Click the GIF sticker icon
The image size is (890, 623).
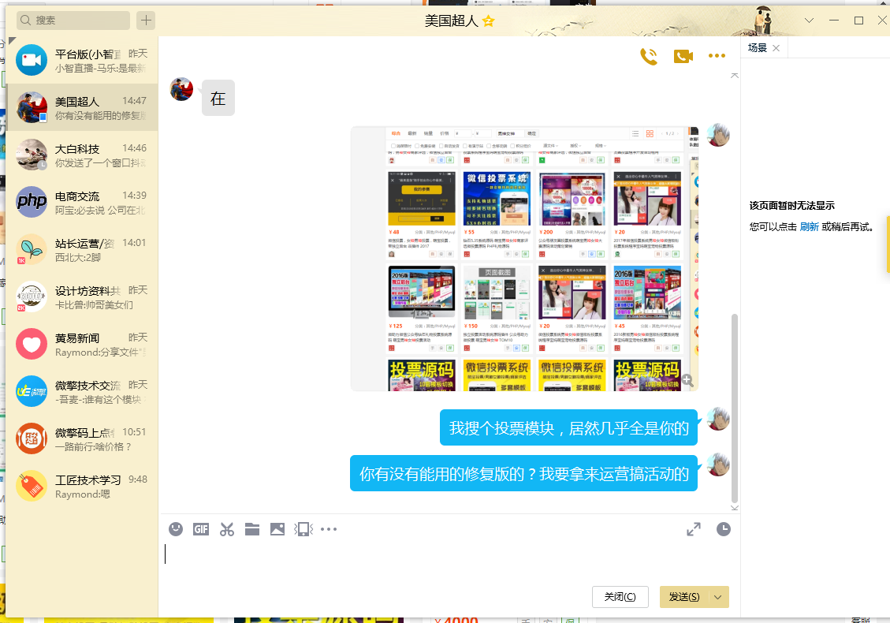pos(201,529)
